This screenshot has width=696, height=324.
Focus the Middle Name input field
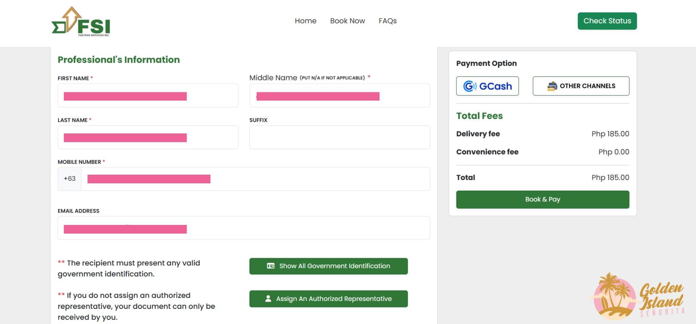[339, 95]
